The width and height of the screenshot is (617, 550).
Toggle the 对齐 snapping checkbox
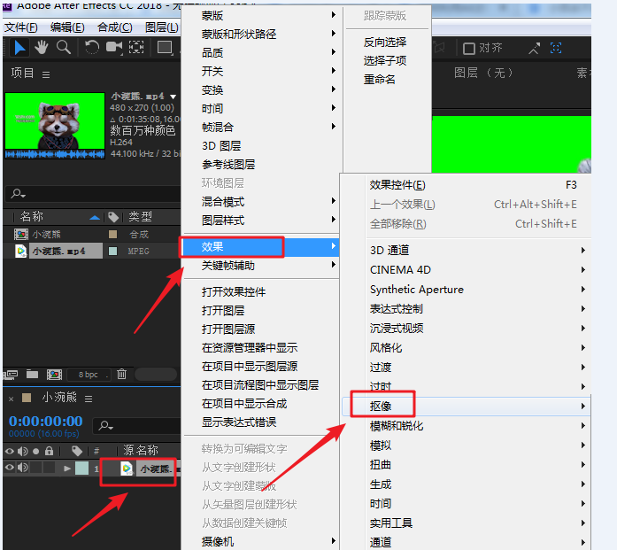(468, 49)
